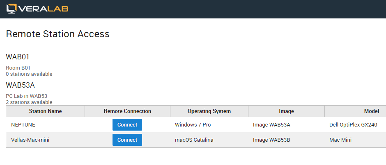Viewport: 386px width, 165px height.
Task: Click the Remote Connection column header
Action: [128, 111]
